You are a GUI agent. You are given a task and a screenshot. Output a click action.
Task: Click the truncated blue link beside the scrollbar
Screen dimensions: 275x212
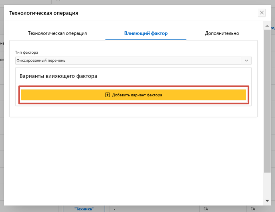tap(273, 28)
